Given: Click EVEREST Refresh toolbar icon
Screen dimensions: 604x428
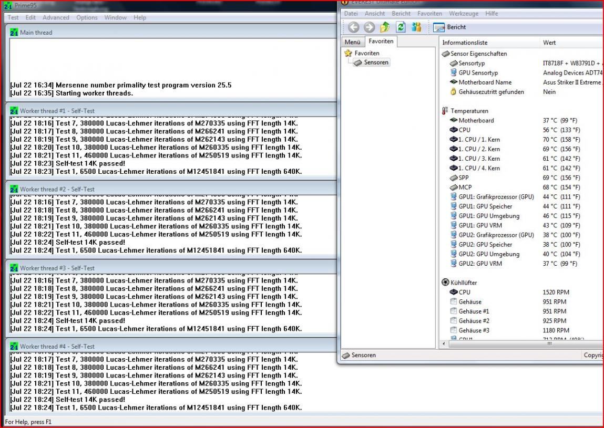Looking at the screenshot, I should click(401, 27).
